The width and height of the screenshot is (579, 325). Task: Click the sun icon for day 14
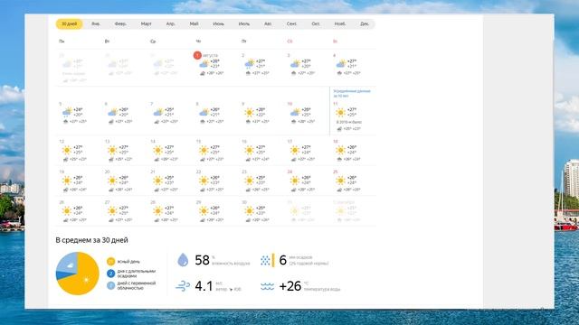158,150
